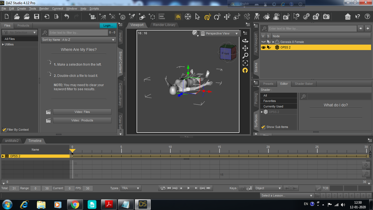This screenshot has width=373, height=210.
Task: Open the Types TRA dropdown
Action: (131, 188)
